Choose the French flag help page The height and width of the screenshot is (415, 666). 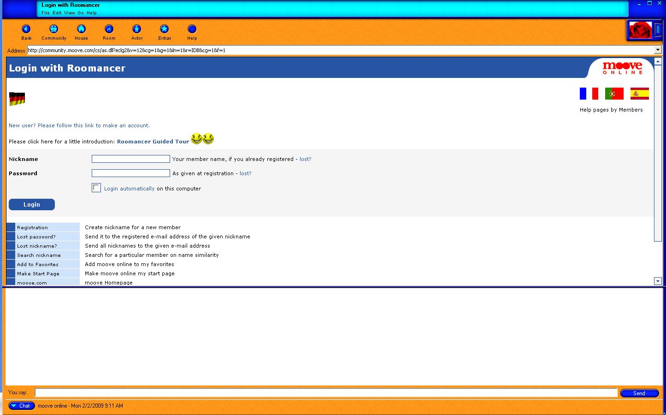click(x=589, y=94)
